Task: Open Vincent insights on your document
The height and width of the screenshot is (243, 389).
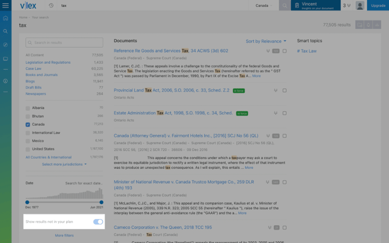Action: point(316,5)
